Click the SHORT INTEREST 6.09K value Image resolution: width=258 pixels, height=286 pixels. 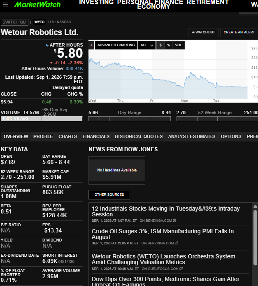coord(50,261)
